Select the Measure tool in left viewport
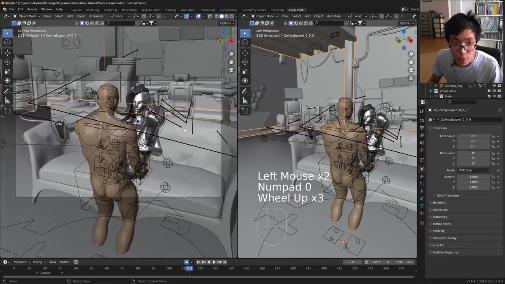 click(x=7, y=101)
